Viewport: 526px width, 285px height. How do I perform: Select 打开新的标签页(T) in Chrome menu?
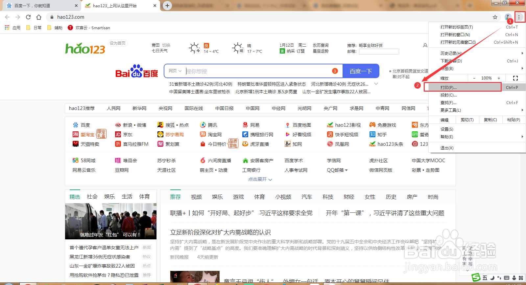point(477,27)
